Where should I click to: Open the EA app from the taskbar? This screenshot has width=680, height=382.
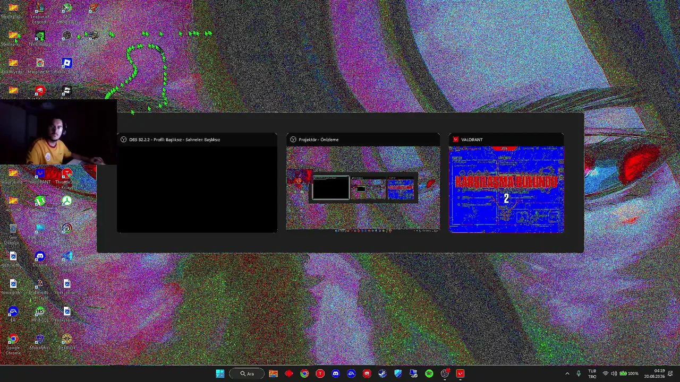(x=351, y=374)
